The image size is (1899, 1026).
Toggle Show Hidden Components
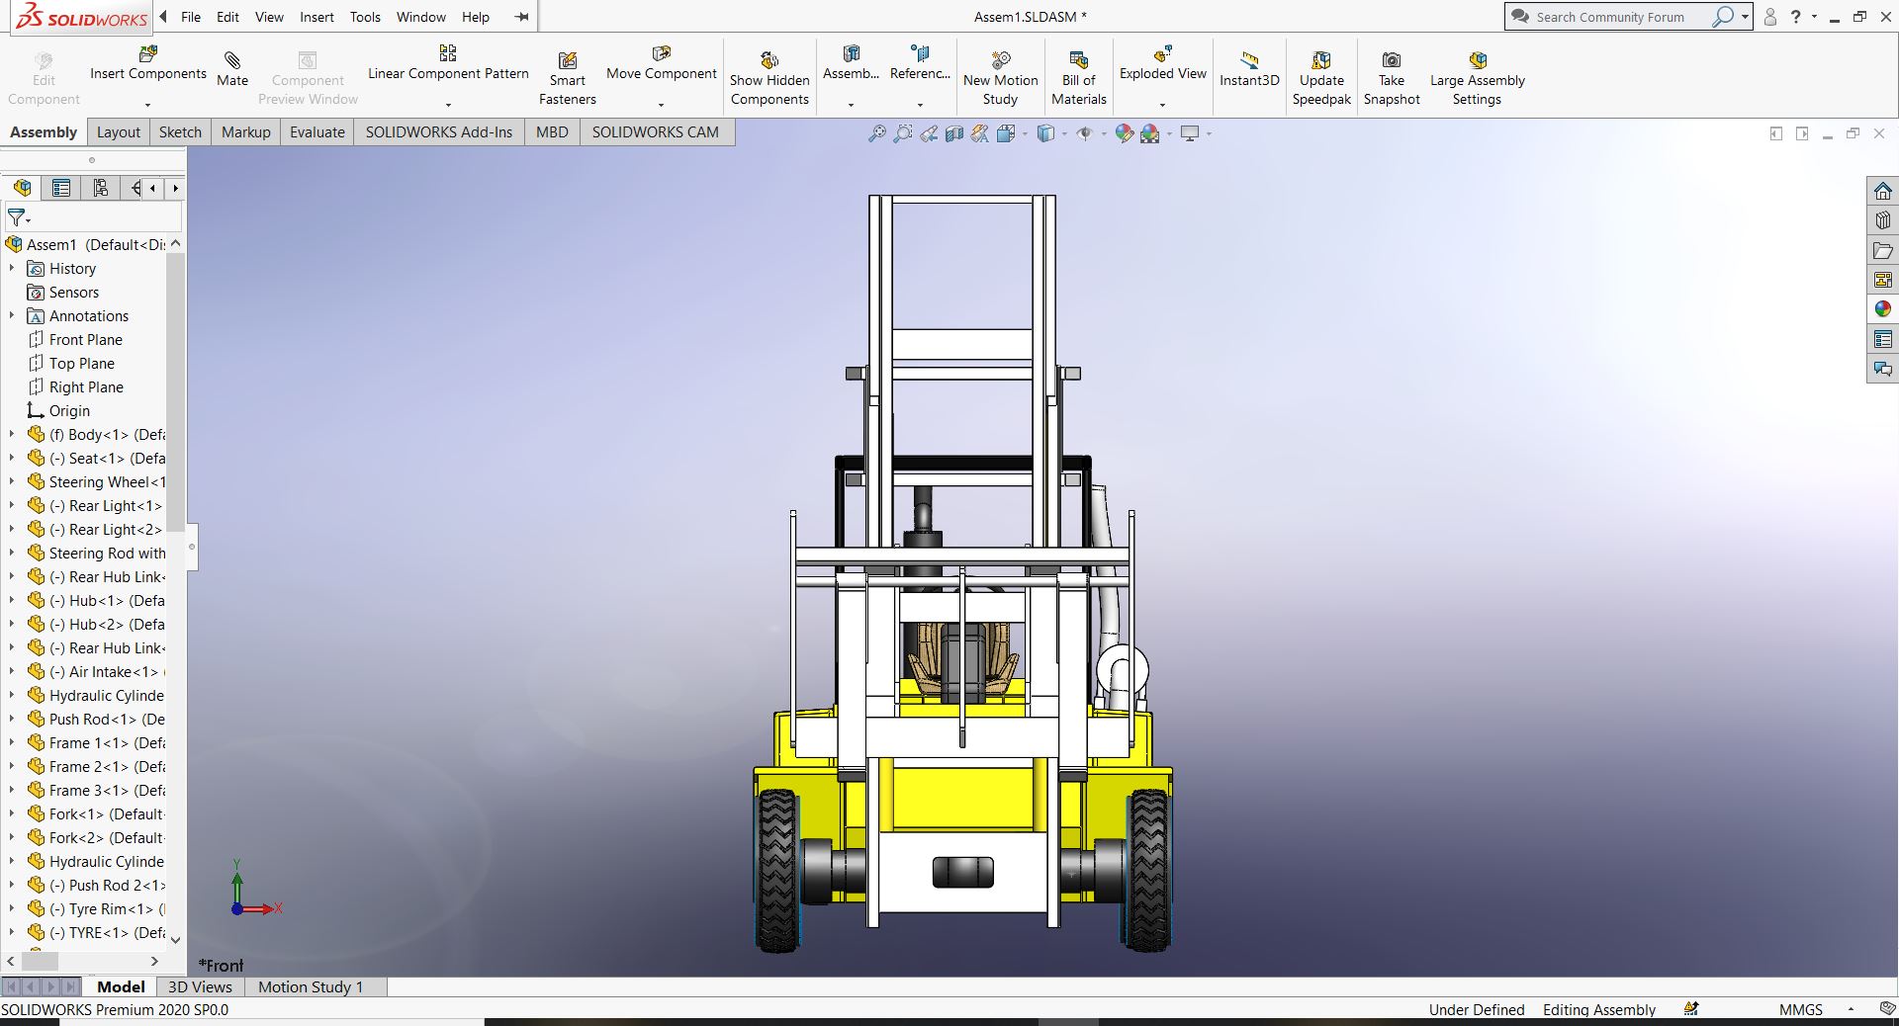coord(769,60)
